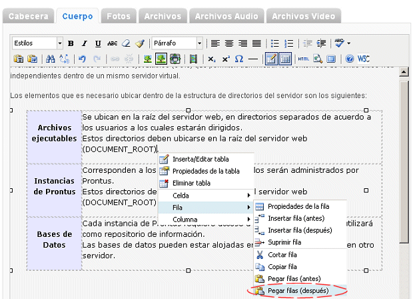This screenshot has width=413, height=299.
Task: Insert ordered numbered list
Action: [288, 43]
